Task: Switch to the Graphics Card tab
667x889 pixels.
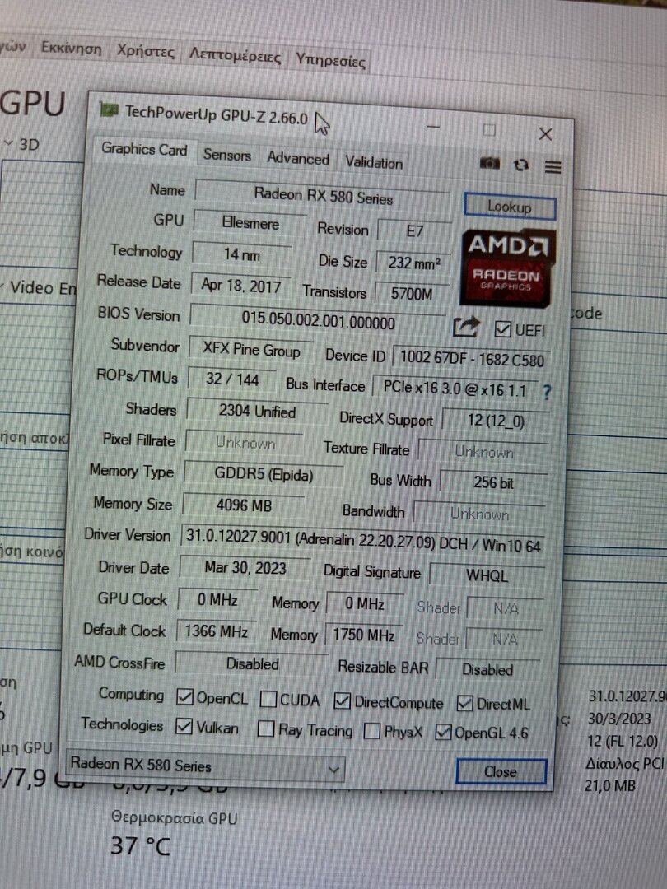Action: (144, 149)
